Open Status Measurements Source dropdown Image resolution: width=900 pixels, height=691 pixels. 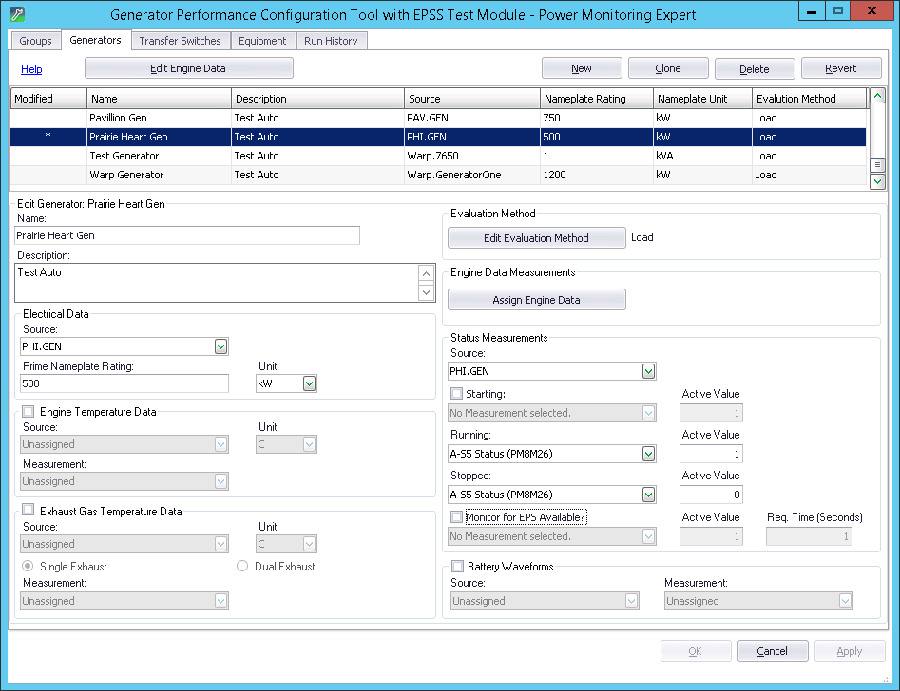tap(648, 371)
